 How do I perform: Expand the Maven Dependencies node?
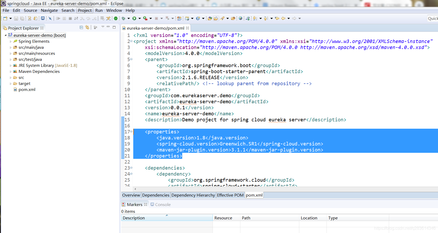[10, 72]
